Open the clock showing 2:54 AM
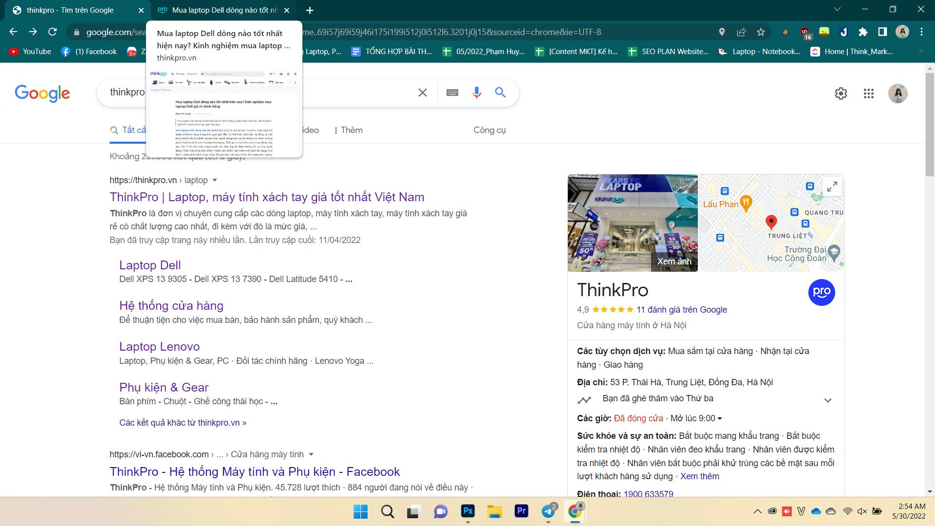The height and width of the screenshot is (526, 935). 908,511
